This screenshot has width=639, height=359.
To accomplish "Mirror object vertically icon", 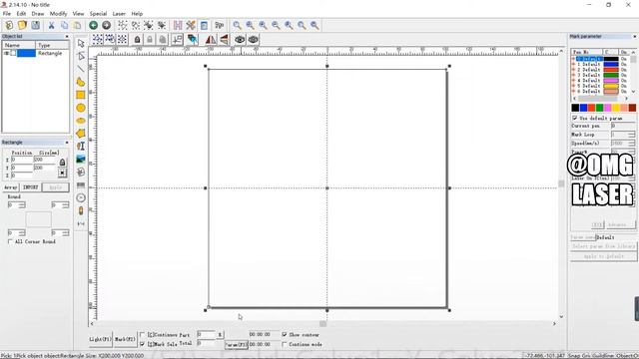I will click(224, 40).
